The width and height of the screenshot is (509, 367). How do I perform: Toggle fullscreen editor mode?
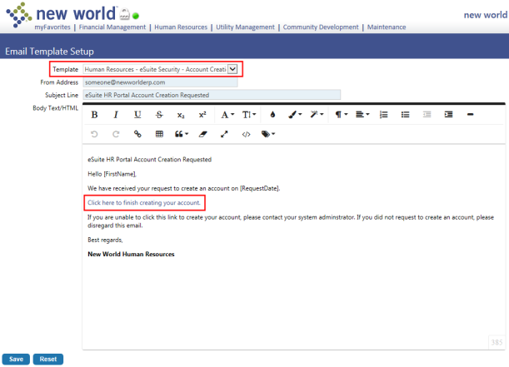click(x=223, y=134)
